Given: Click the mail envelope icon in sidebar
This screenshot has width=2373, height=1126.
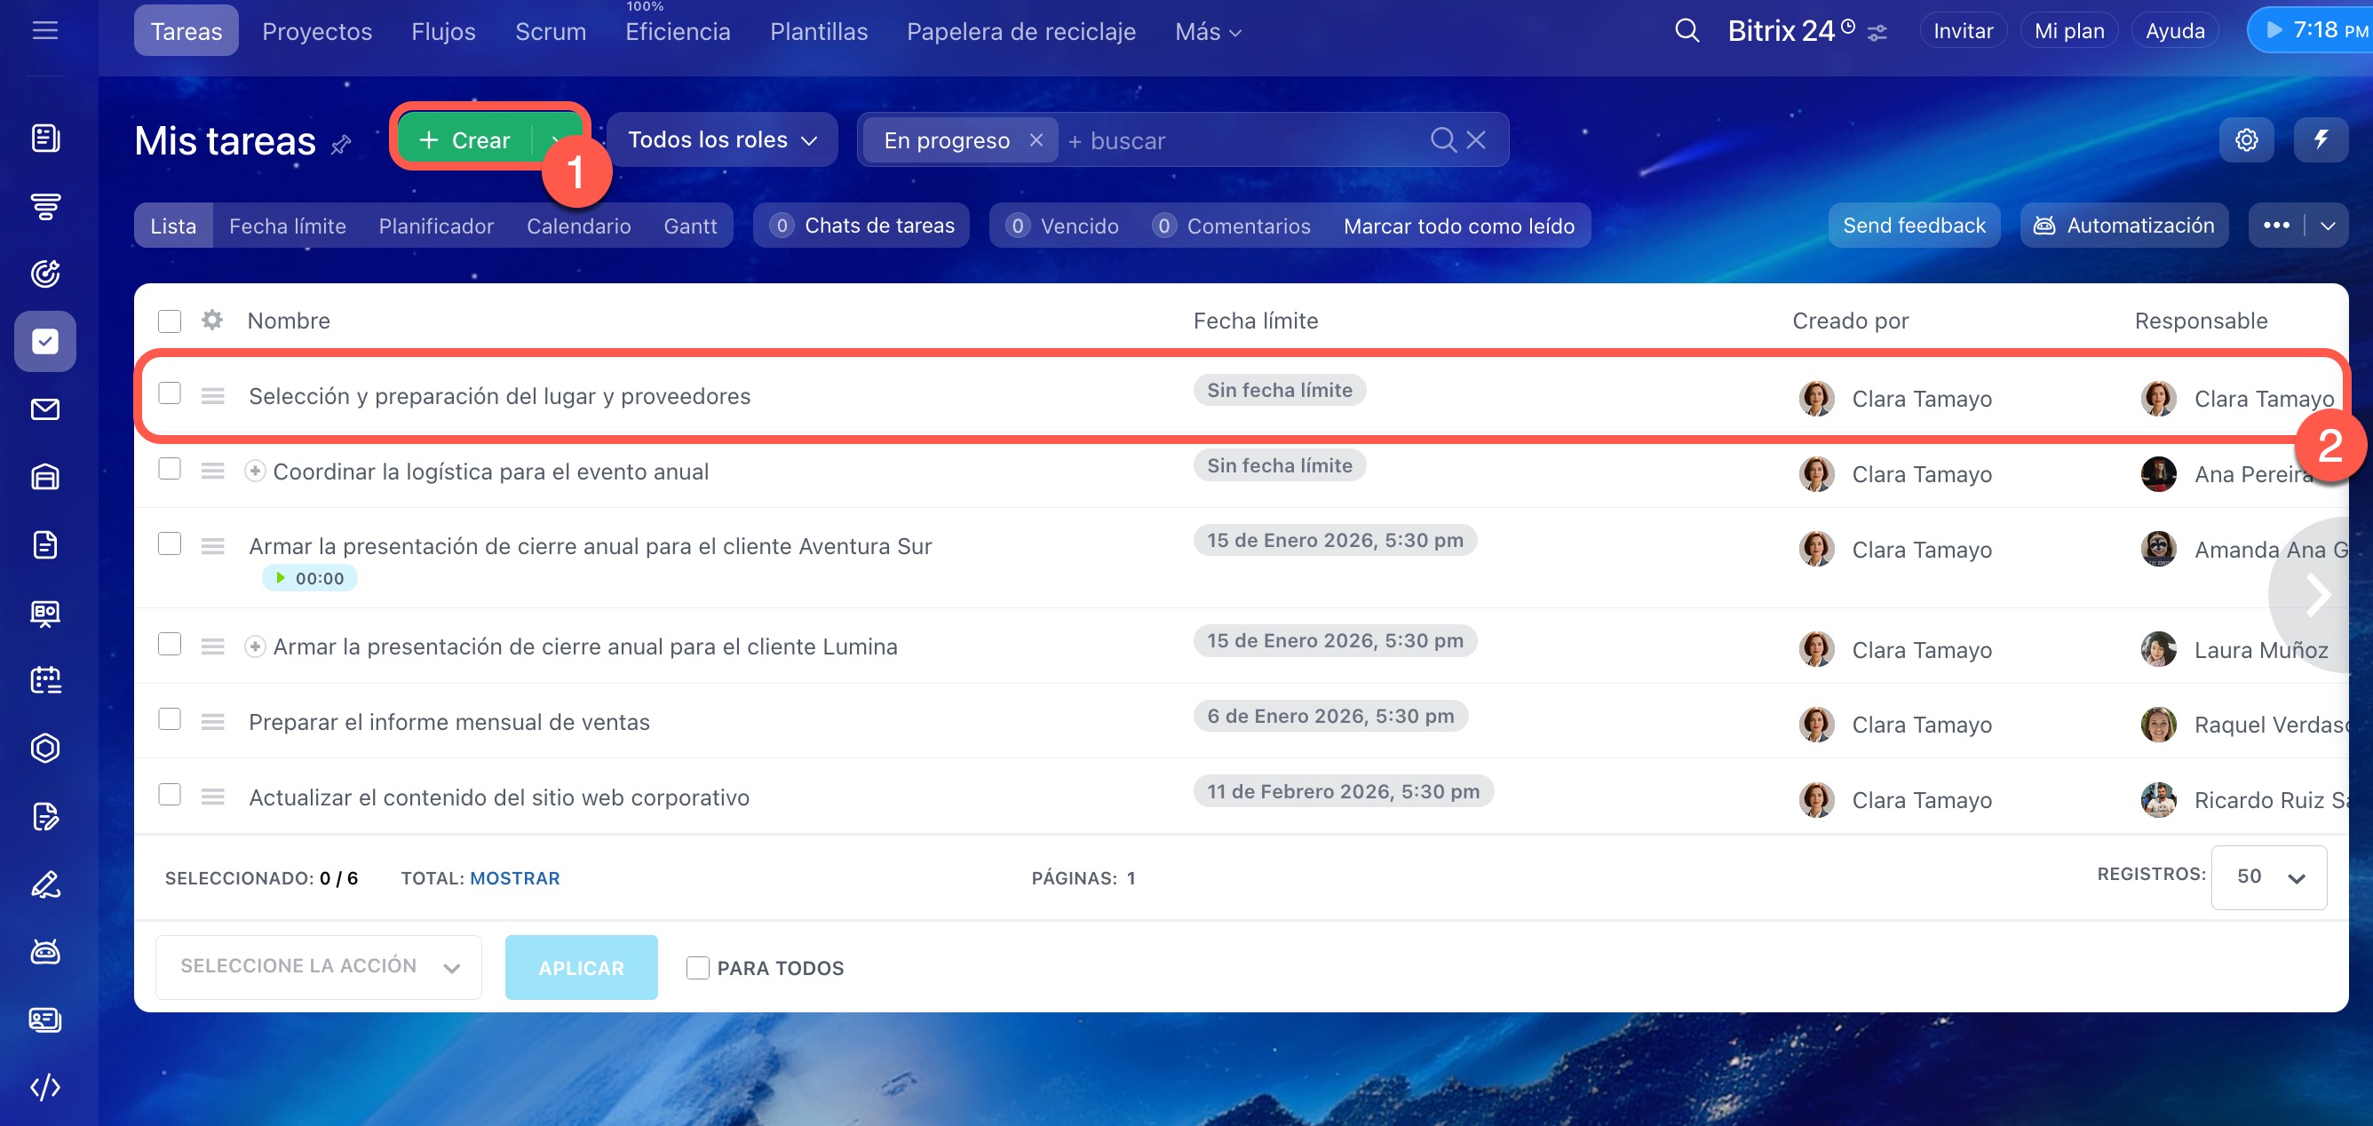Looking at the screenshot, I should point(45,409).
